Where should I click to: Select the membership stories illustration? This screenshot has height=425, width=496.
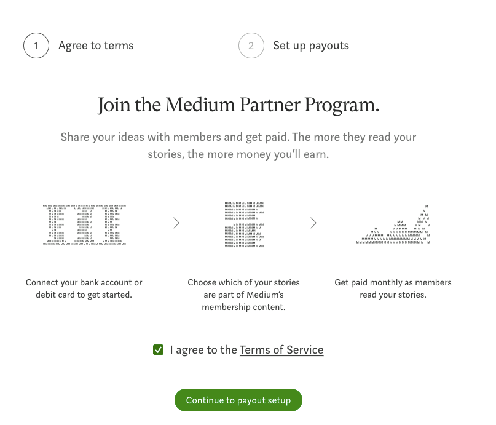pyautogui.click(x=243, y=223)
